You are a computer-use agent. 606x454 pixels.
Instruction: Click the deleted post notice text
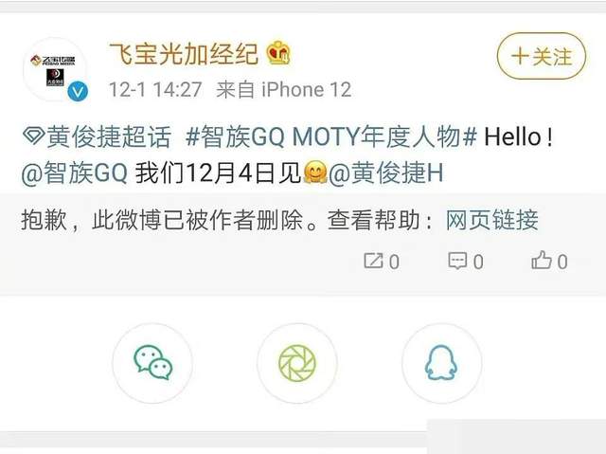[x=226, y=220]
